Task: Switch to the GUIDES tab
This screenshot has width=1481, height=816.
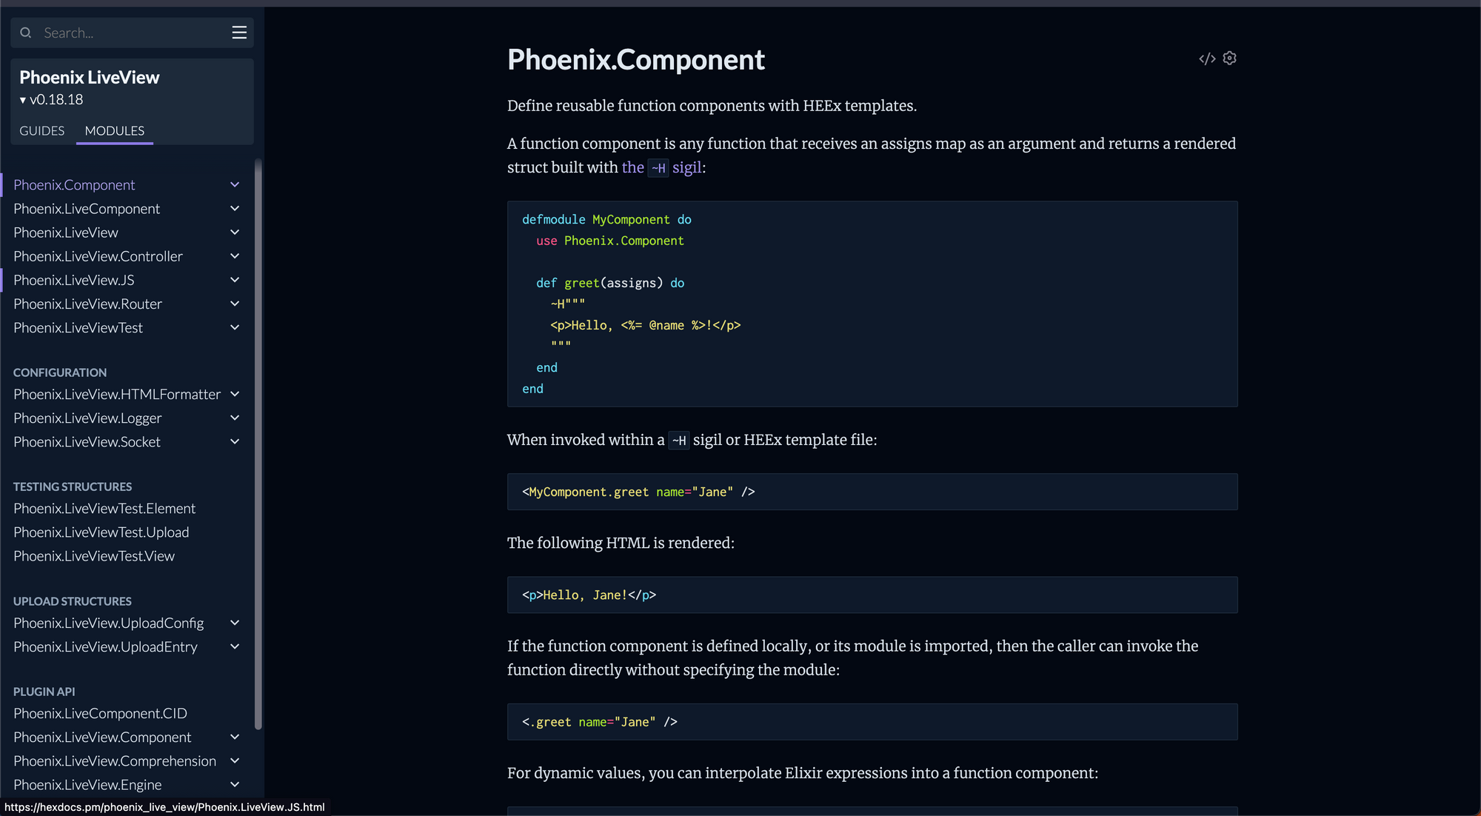Action: click(42, 130)
